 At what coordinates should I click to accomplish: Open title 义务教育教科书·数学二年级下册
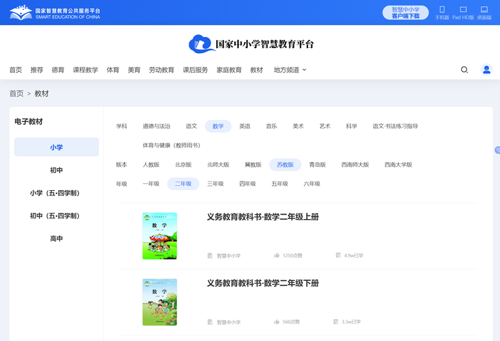[262, 283]
